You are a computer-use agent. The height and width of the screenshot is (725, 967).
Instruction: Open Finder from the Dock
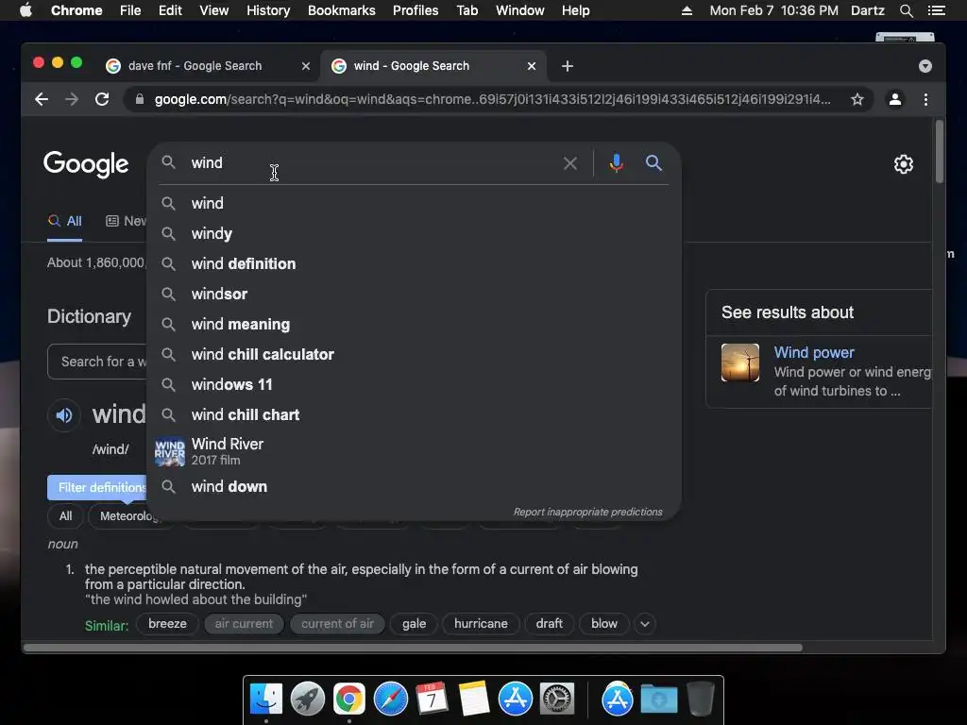point(266,700)
